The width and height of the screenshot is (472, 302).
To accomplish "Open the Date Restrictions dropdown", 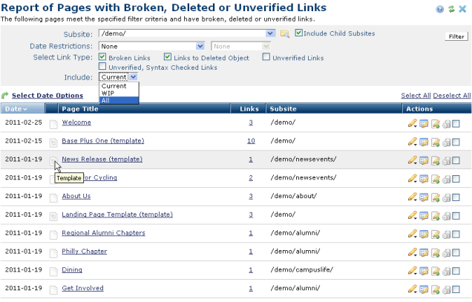I will tap(201, 46).
